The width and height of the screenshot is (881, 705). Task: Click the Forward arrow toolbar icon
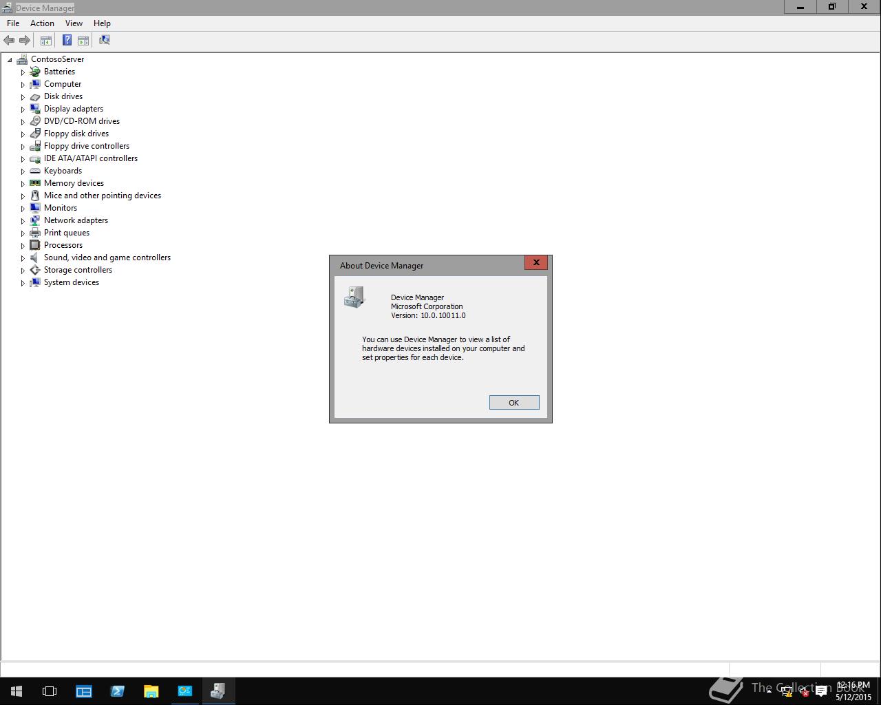[25, 41]
